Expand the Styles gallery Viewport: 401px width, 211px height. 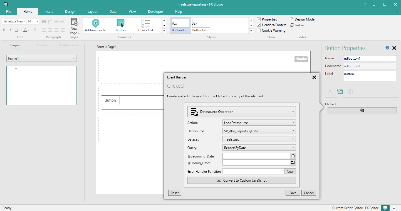251,31
